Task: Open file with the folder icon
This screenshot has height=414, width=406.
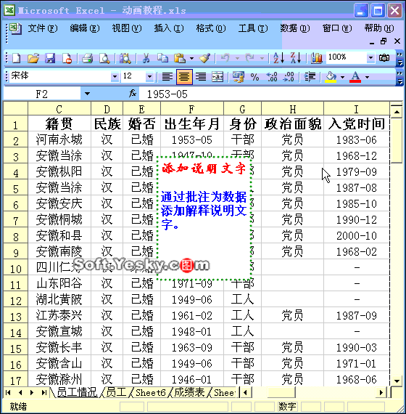Action: coord(33,58)
